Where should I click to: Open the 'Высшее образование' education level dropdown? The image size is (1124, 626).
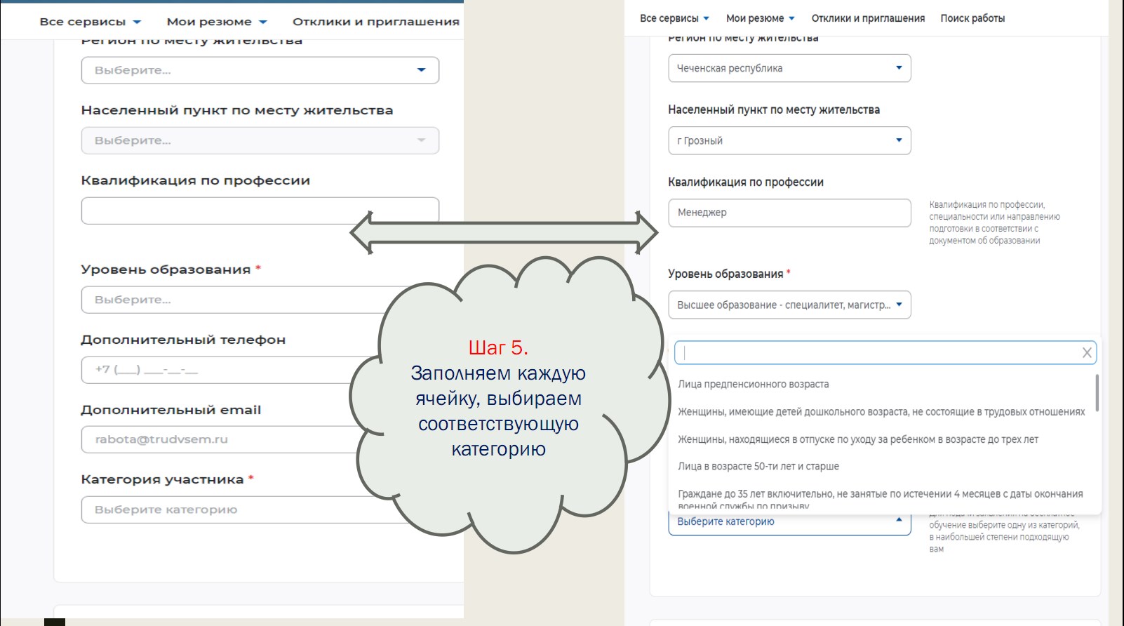pos(789,305)
